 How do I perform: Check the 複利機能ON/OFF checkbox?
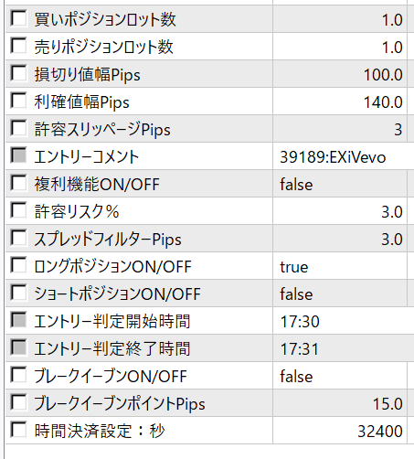(18, 183)
